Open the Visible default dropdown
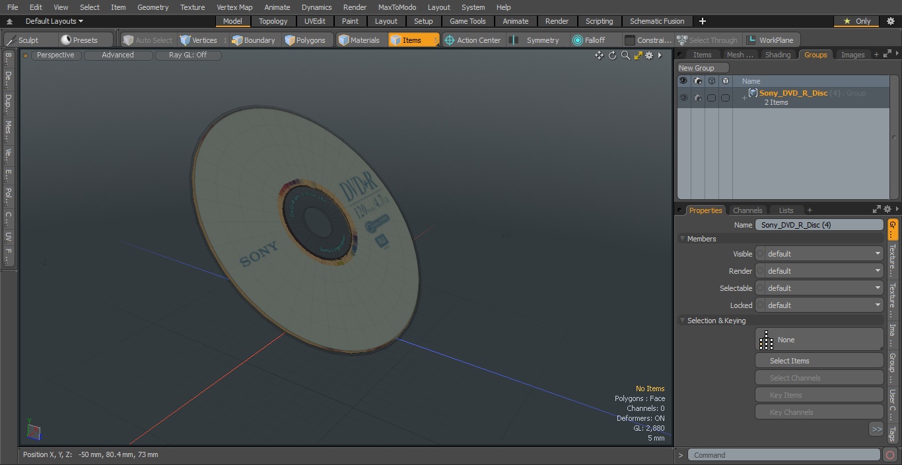 click(x=819, y=254)
